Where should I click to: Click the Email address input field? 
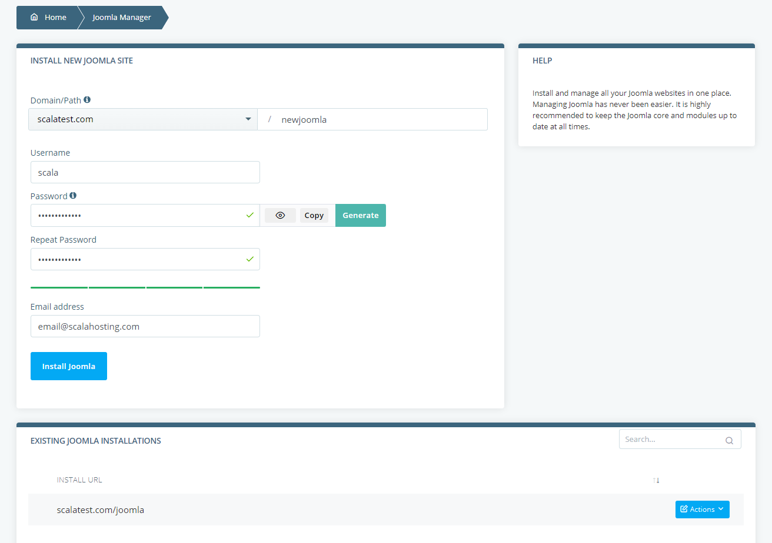coord(145,326)
